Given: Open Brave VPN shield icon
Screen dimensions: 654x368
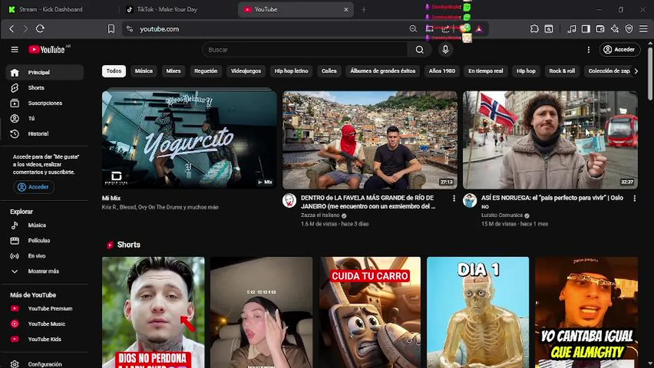Looking at the screenshot, I should point(629,29).
